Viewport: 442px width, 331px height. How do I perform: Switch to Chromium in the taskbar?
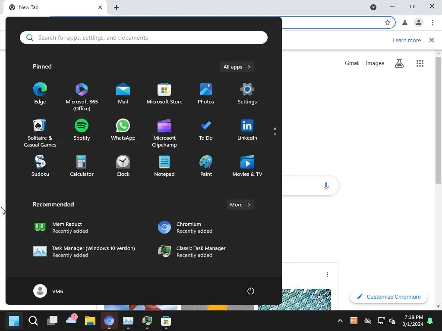109,321
